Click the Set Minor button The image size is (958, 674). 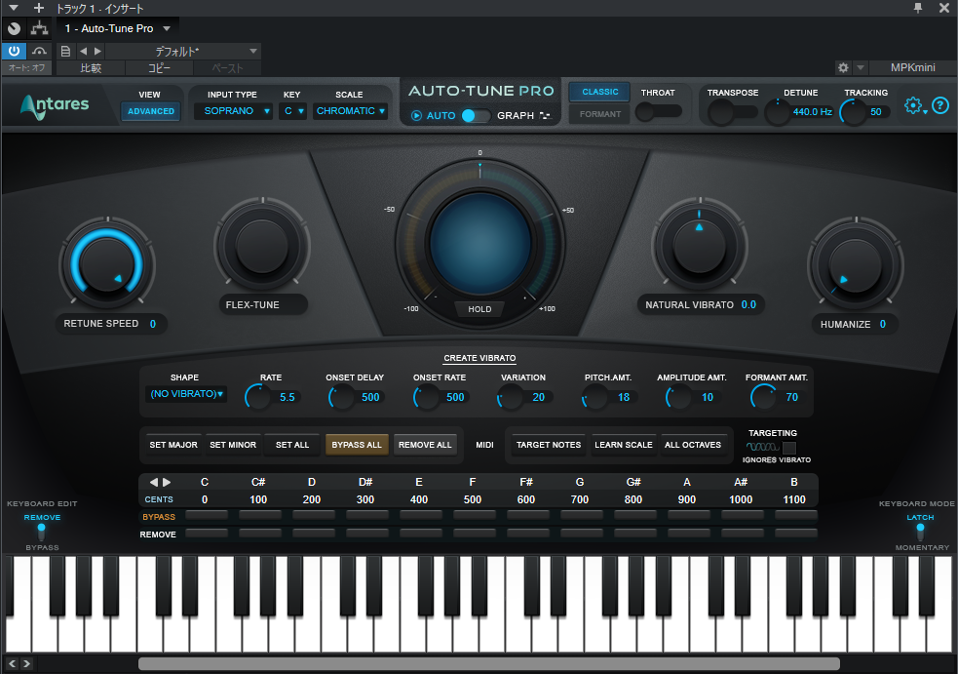pos(233,445)
